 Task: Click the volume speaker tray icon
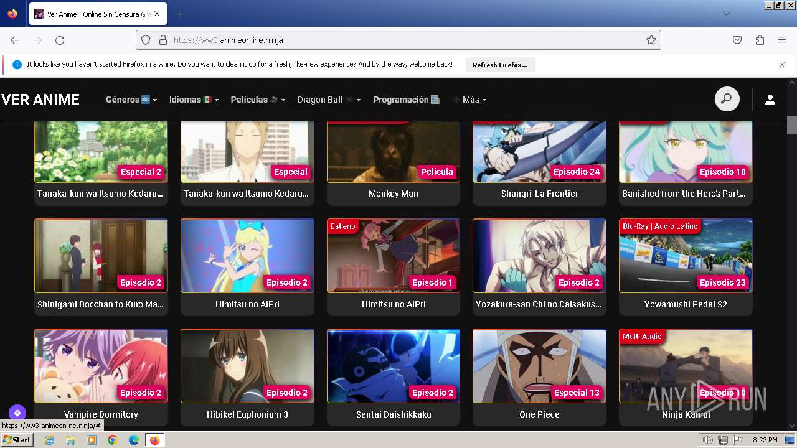707,440
